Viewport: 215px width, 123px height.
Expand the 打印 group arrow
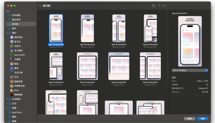[x=7, y=104]
